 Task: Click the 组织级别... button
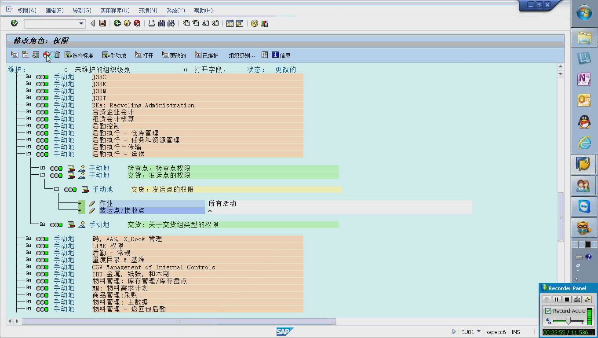coord(242,55)
